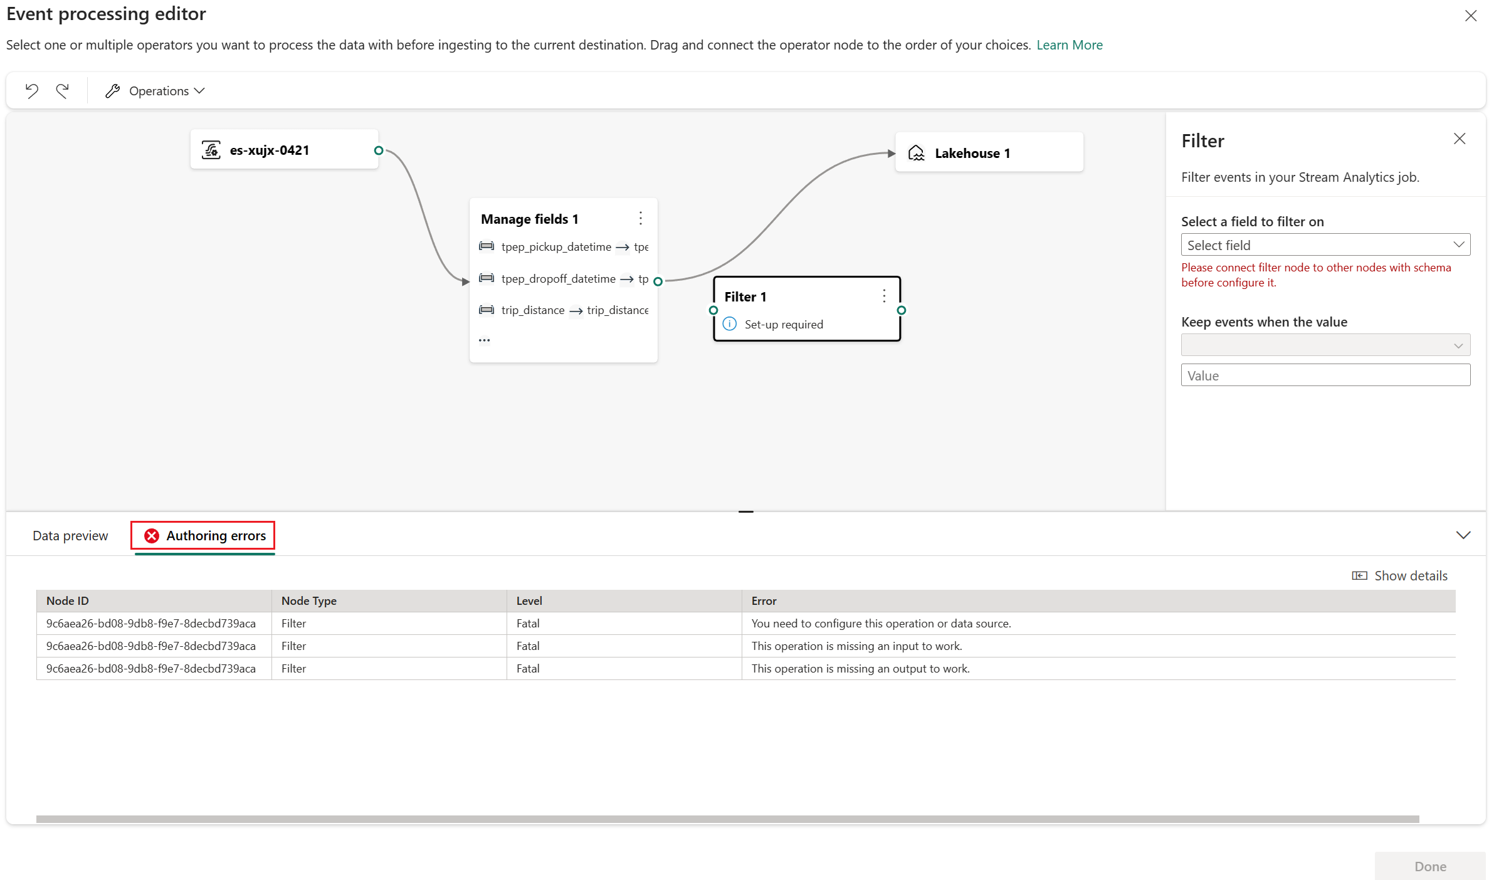The width and height of the screenshot is (1494, 880).
Task: Open the Learn More link
Action: tap(1069, 45)
